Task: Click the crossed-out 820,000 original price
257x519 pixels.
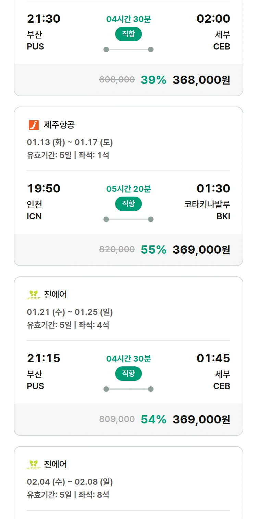Action: (x=117, y=250)
